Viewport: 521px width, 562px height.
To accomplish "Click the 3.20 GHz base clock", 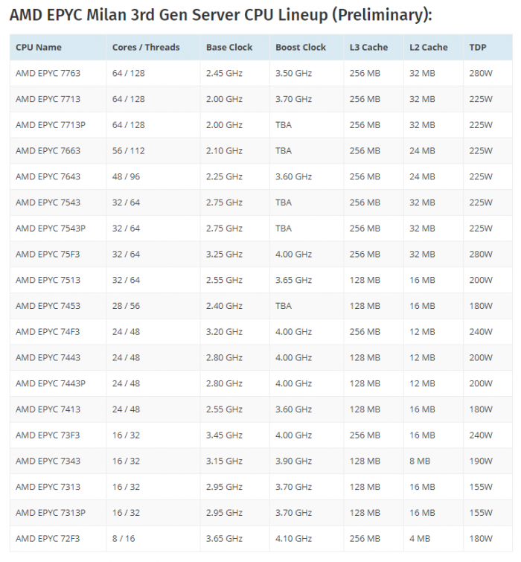I will click(224, 331).
